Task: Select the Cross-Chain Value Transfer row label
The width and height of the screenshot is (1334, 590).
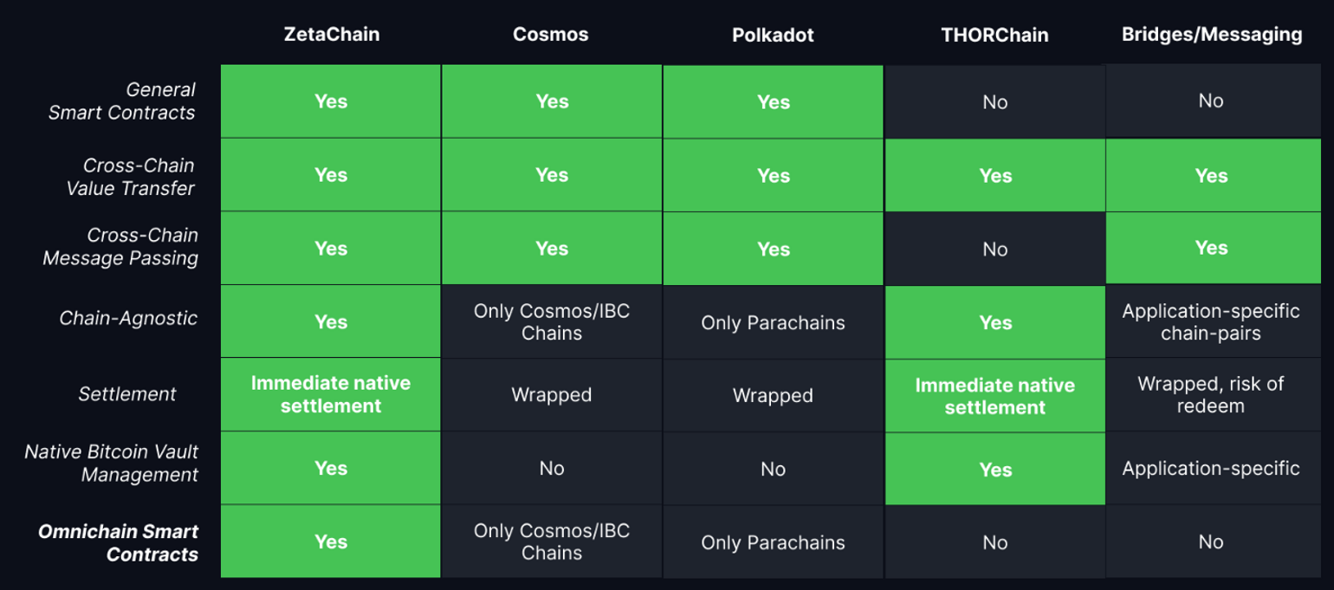Action: 131,176
